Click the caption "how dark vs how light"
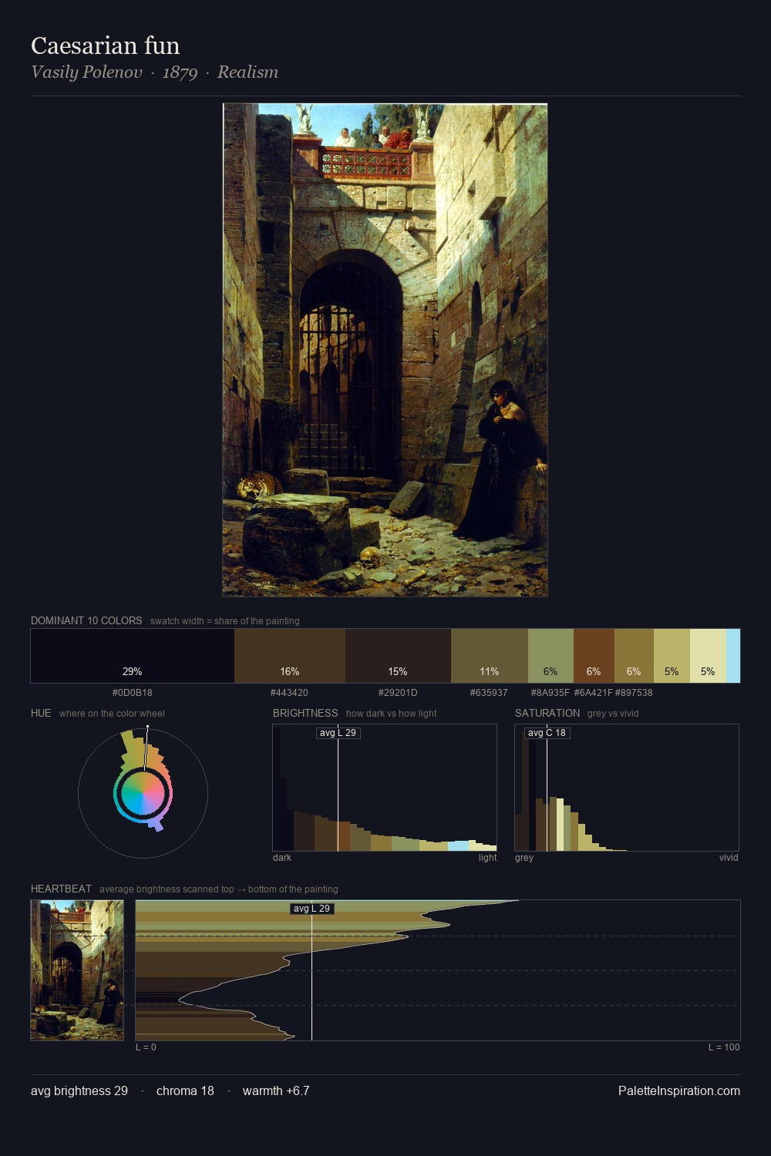The width and height of the screenshot is (771, 1156). tap(391, 714)
